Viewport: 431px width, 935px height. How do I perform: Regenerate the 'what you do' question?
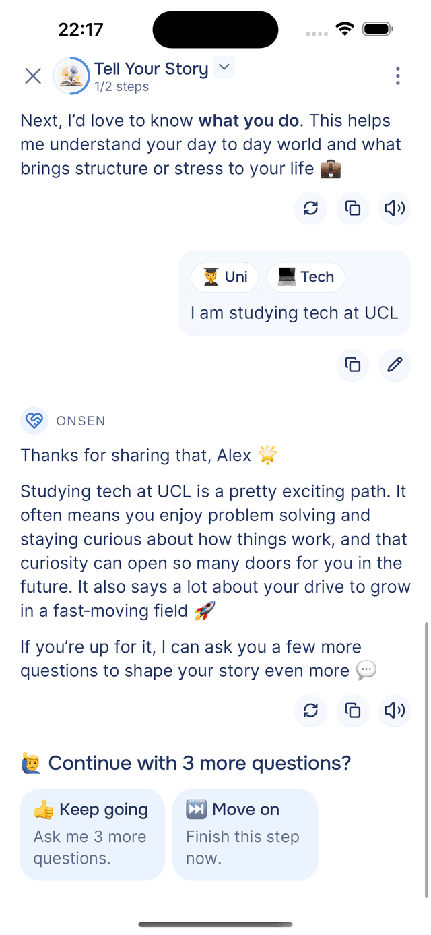pyautogui.click(x=310, y=208)
